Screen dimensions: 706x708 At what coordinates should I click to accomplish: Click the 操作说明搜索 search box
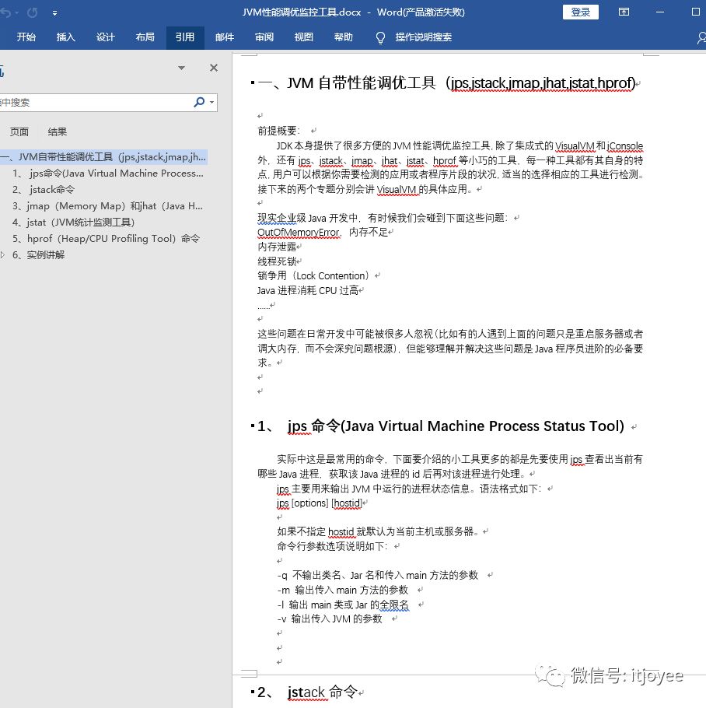tap(423, 37)
